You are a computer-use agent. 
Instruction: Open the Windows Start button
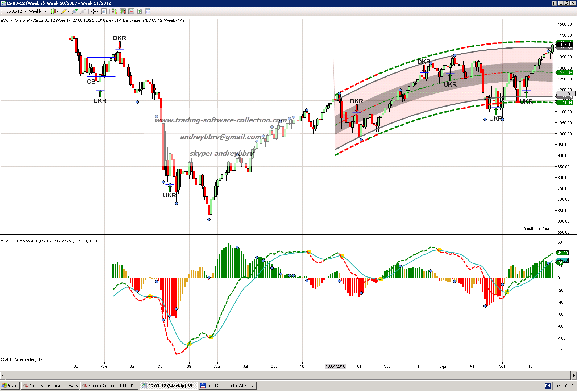10,386
